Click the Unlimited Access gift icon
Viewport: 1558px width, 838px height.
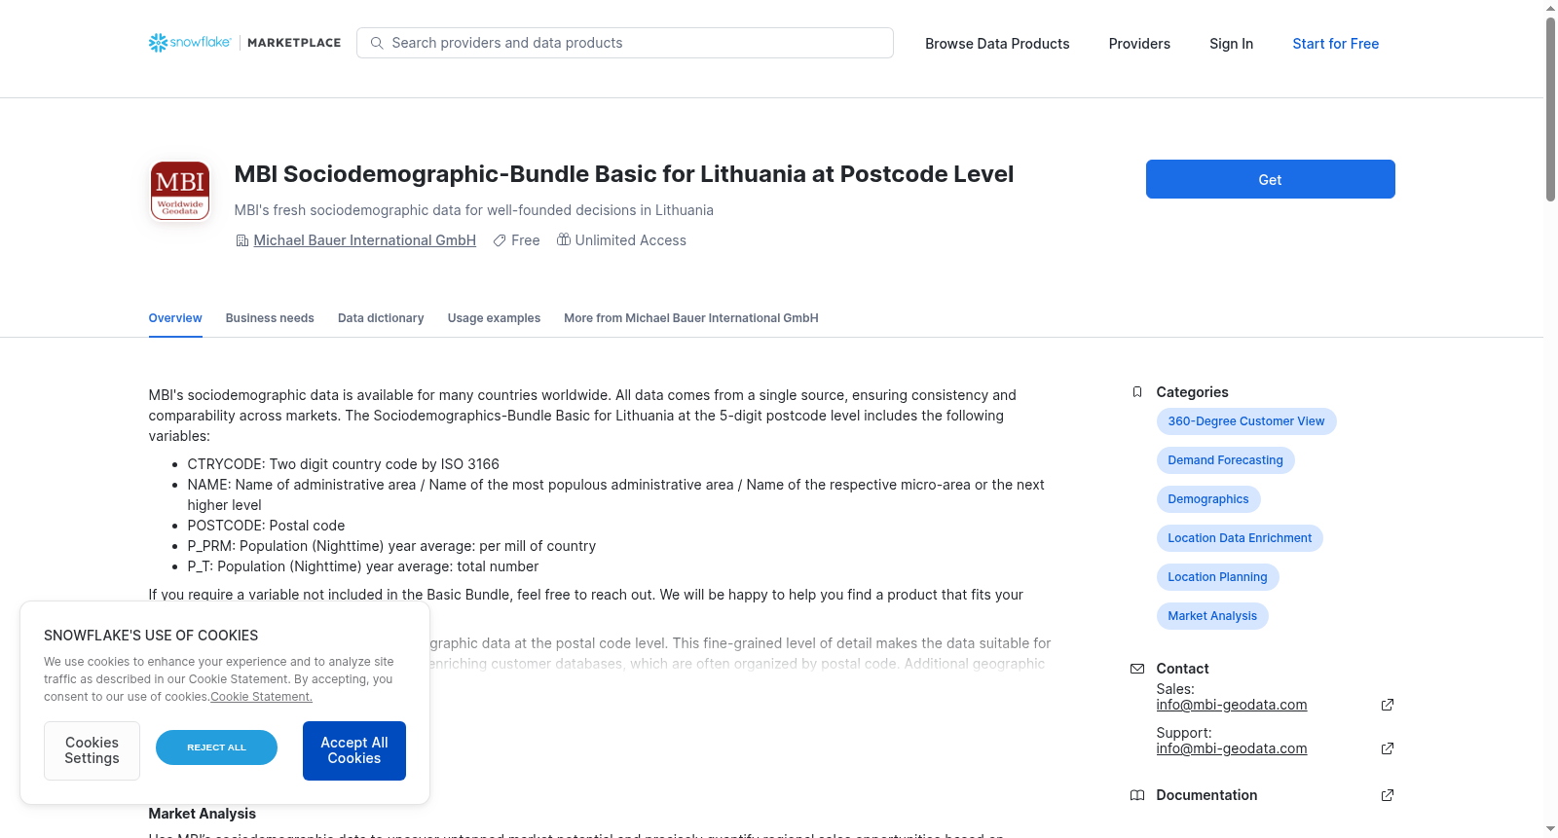[x=564, y=239]
